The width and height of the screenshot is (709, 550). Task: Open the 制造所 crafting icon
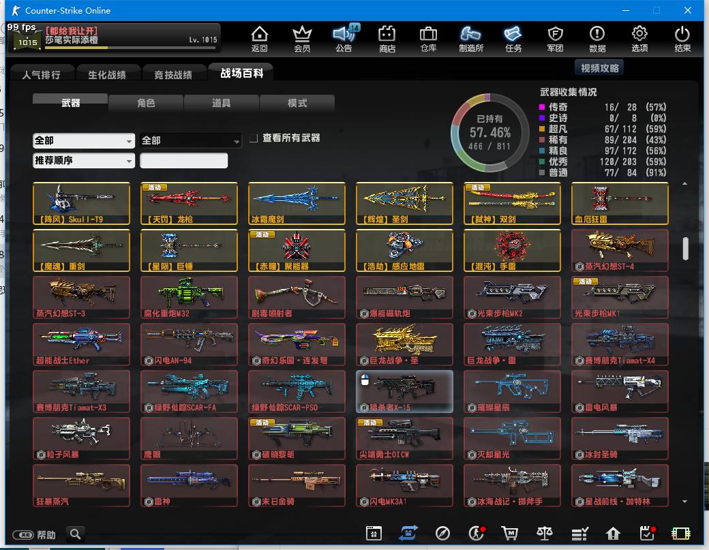click(x=470, y=38)
